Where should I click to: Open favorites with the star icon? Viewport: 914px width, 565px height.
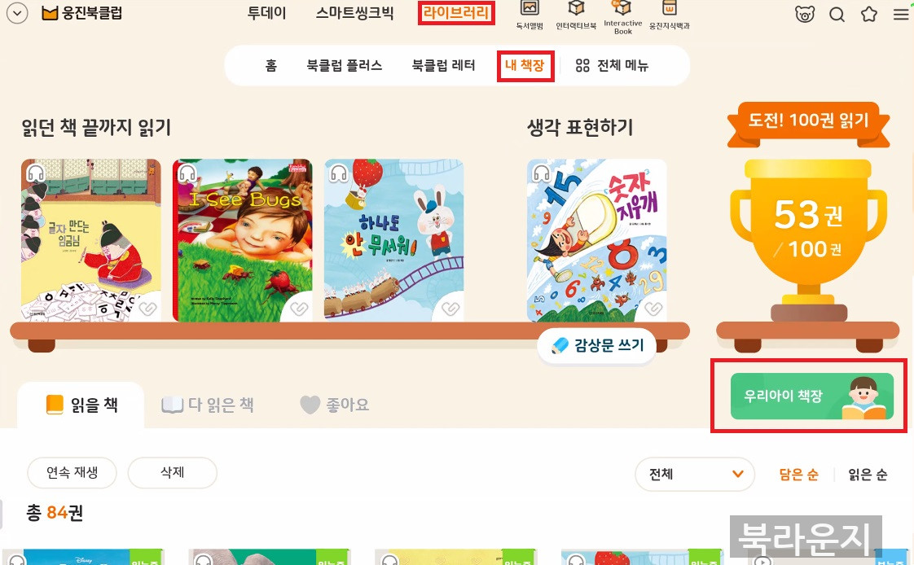click(869, 13)
